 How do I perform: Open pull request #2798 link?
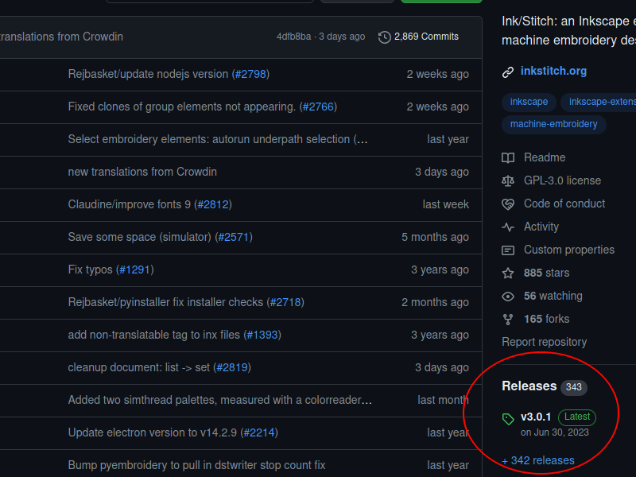pyautogui.click(x=250, y=74)
